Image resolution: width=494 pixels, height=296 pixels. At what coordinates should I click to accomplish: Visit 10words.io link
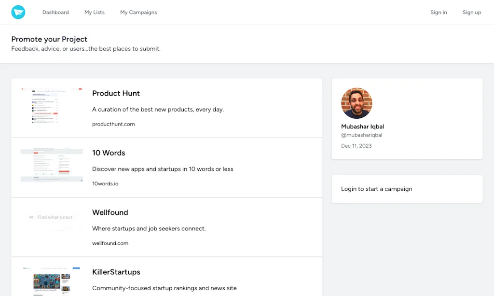(105, 183)
